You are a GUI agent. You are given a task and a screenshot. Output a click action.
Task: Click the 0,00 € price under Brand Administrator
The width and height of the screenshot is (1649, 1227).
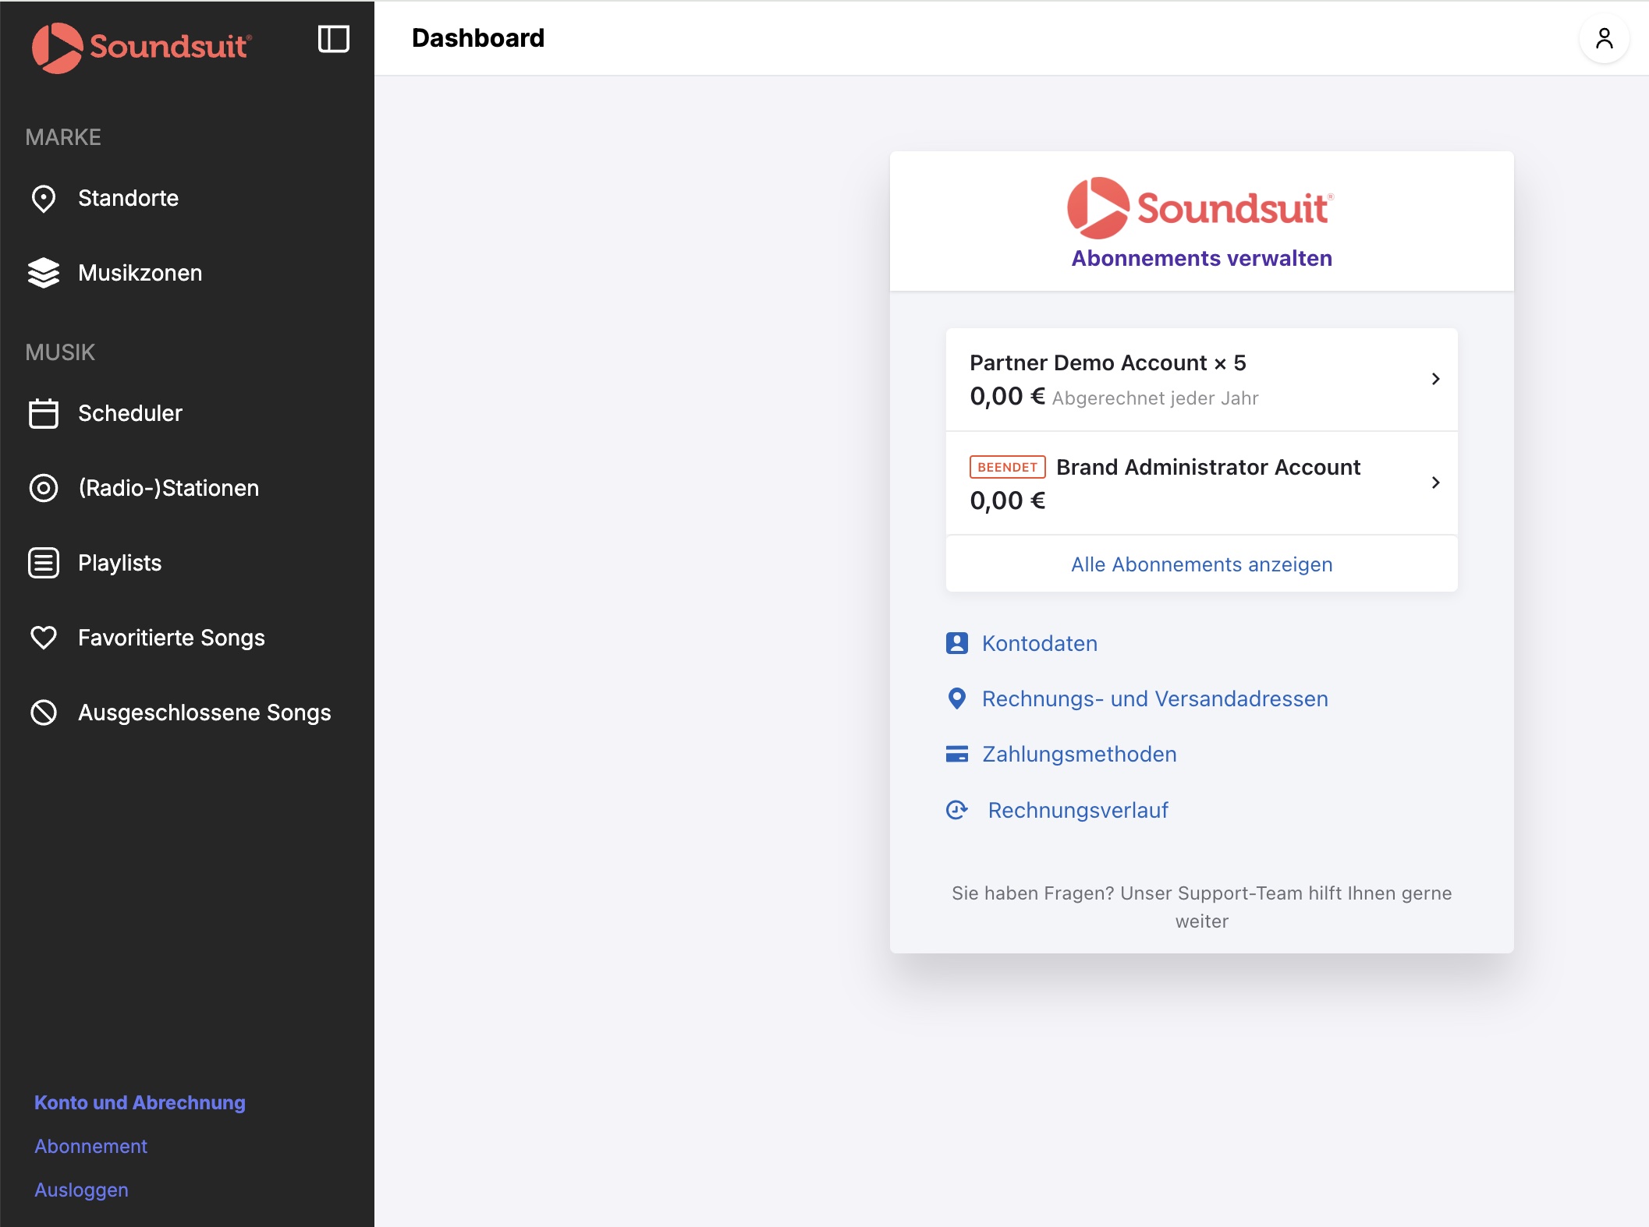tap(1007, 500)
